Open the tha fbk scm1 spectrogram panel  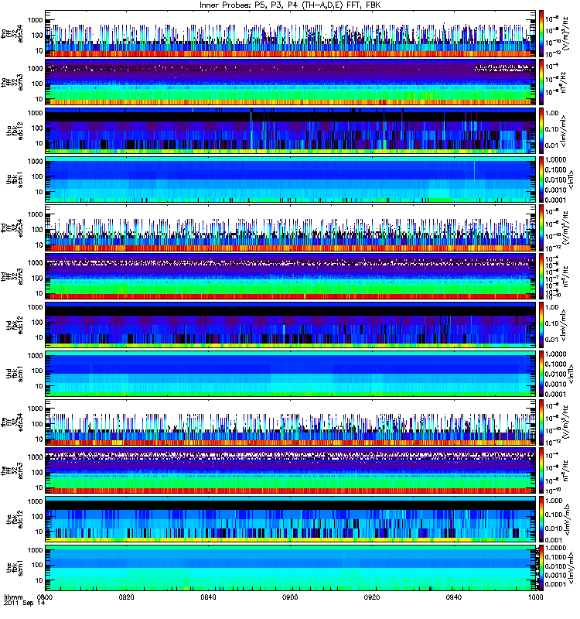[x=290, y=180]
